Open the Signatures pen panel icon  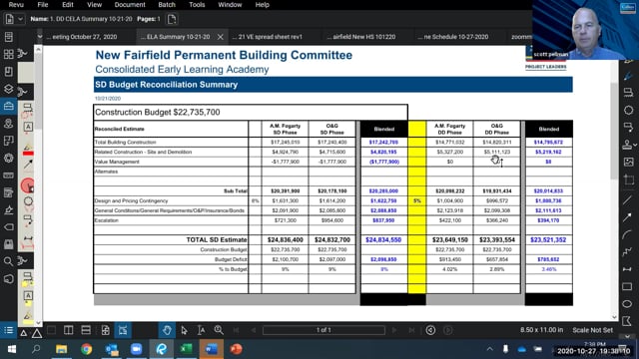[9, 210]
